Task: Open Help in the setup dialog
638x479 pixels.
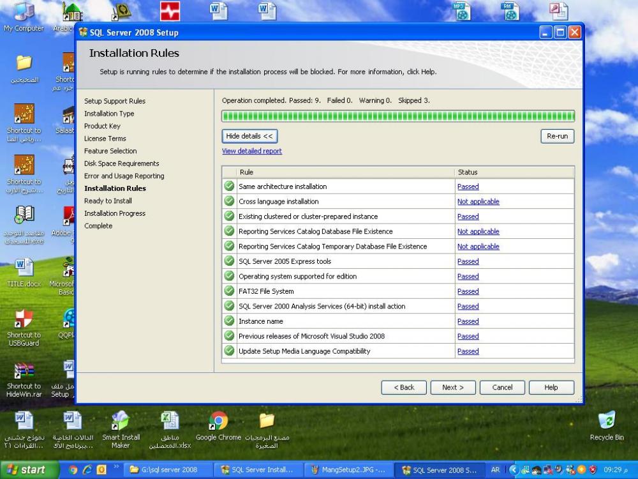Action: click(x=551, y=388)
